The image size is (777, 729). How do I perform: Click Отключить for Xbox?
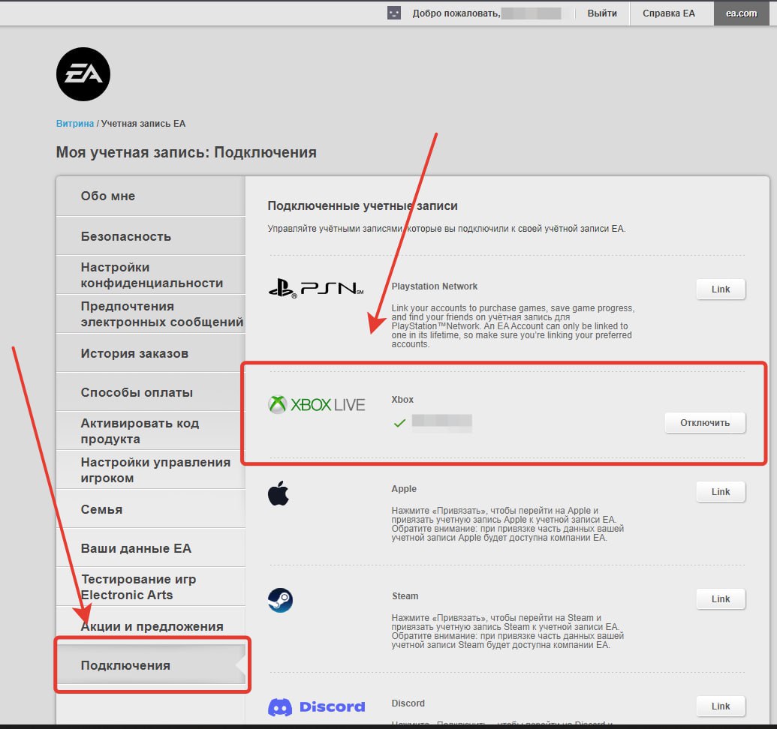(x=705, y=423)
